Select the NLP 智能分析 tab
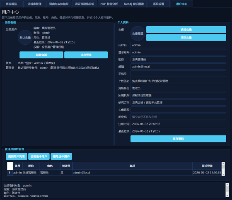The image size is (232, 200). (109, 4)
